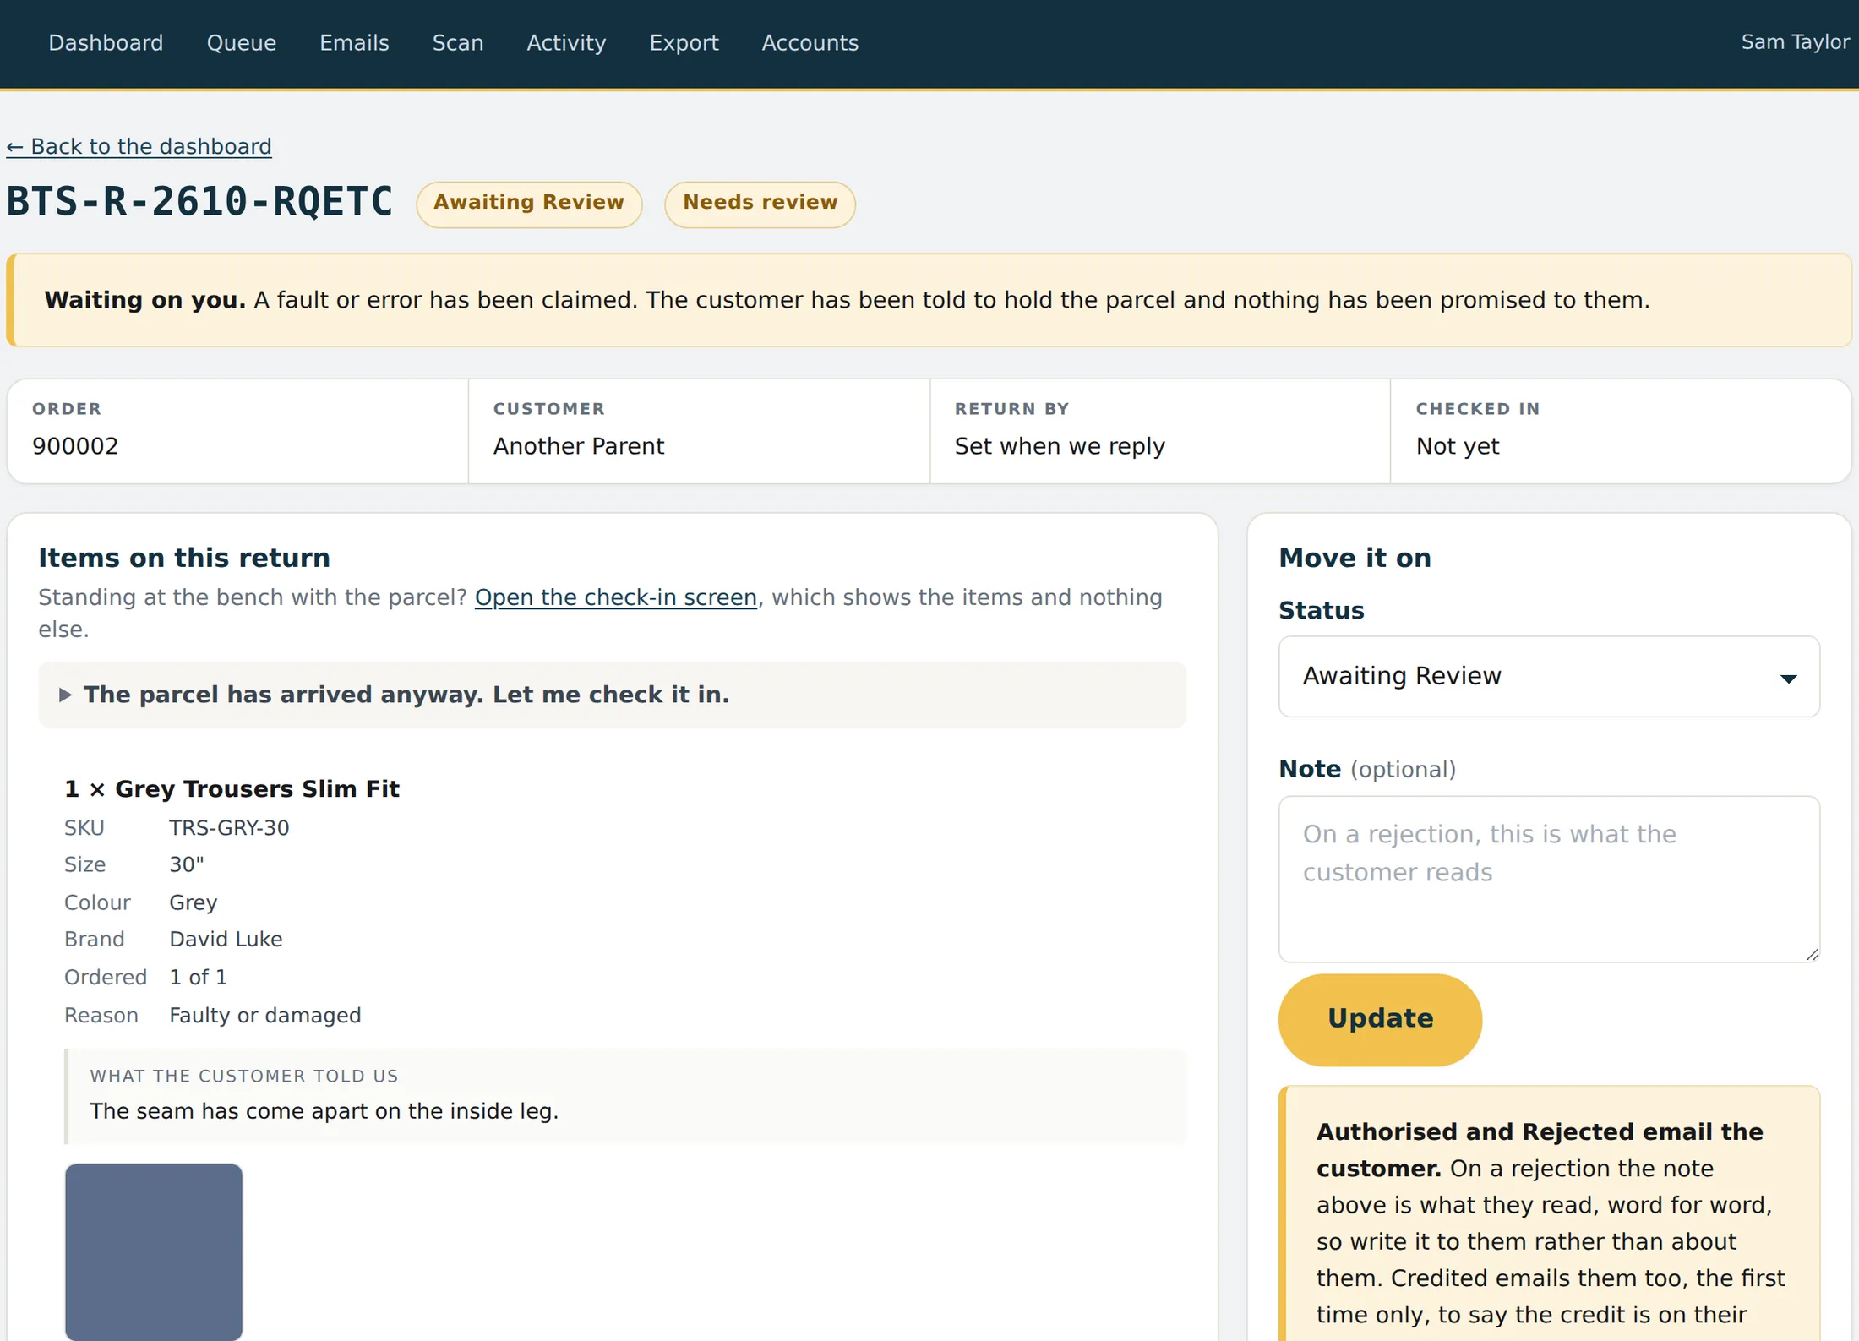Select the return ID BTS-R-2610-RQETC
Viewport: 1859px width, 1341px height.
200,202
